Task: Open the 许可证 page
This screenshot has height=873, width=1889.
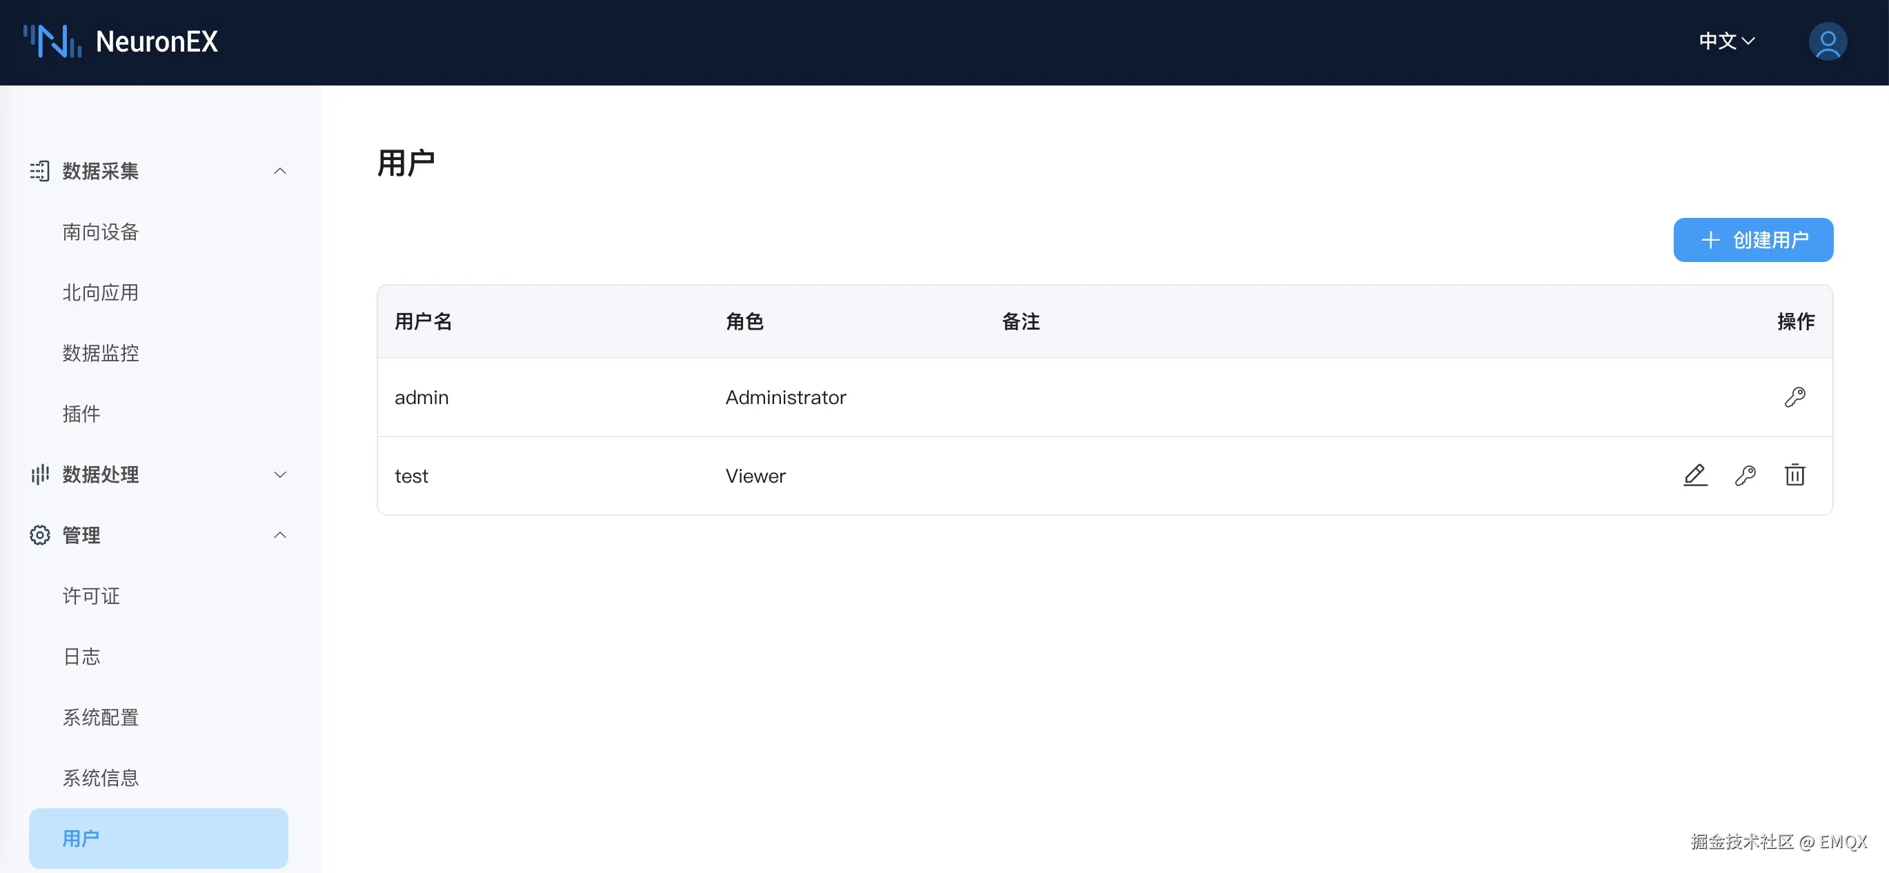Action: tap(90, 596)
